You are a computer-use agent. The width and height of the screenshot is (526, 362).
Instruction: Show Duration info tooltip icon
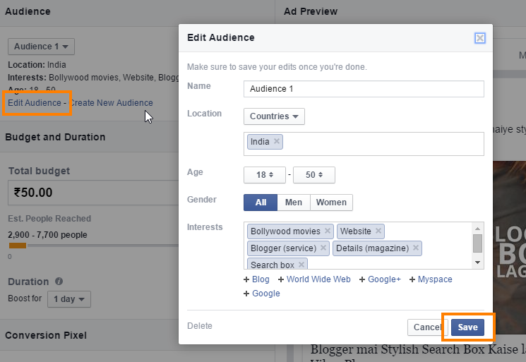tap(59, 282)
